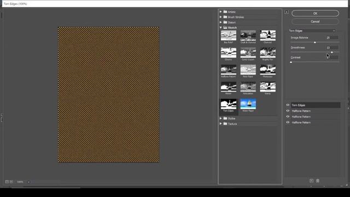Pick the Photocopy filter thumbnail
This screenshot has height=197, width=350.
coord(267,70)
